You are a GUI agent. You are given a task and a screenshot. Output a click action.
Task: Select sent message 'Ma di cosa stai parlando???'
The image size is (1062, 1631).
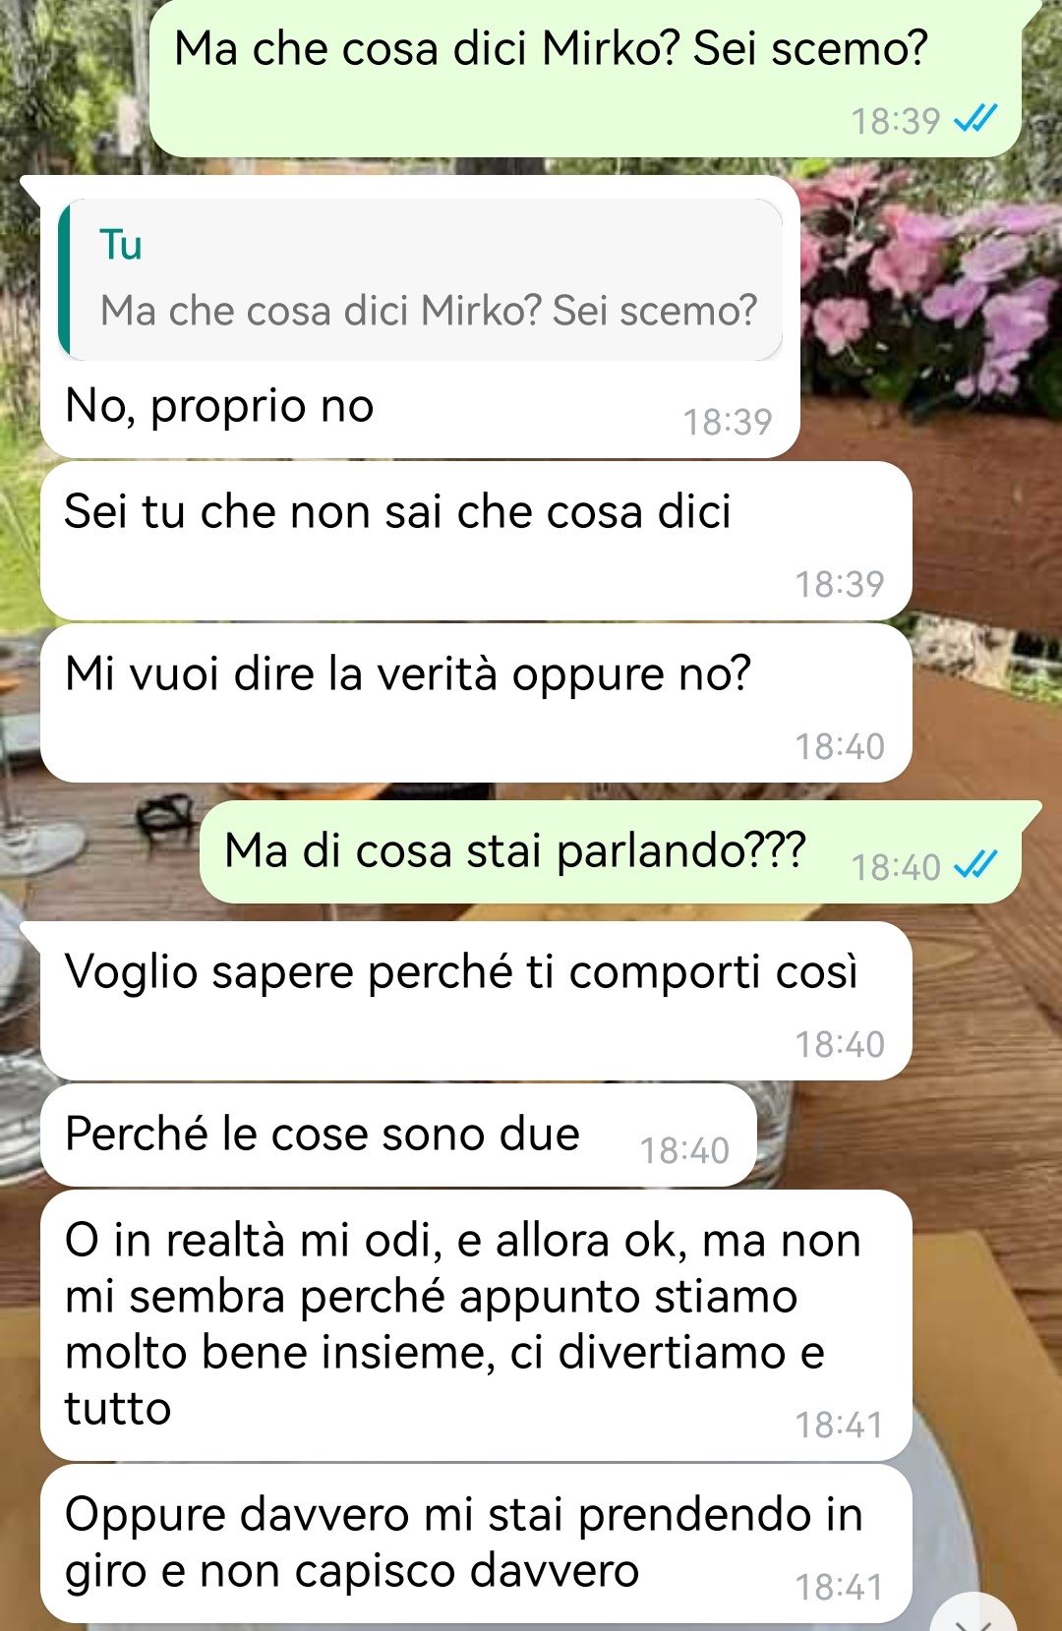tap(610, 851)
